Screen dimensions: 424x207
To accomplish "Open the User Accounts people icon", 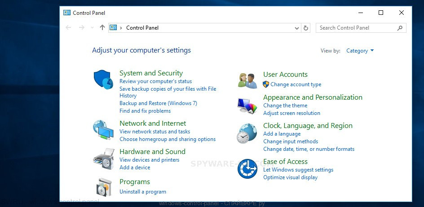I will (247, 81).
